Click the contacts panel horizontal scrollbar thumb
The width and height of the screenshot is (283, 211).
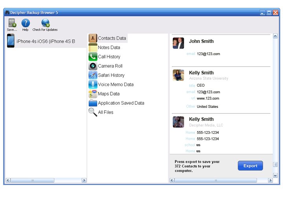click(216, 180)
